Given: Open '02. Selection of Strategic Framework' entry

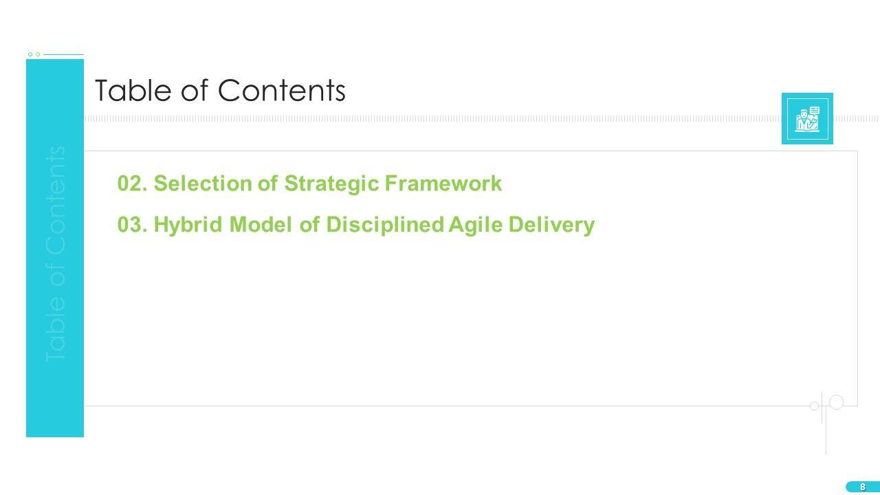Looking at the screenshot, I should pyautogui.click(x=309, y=184).
